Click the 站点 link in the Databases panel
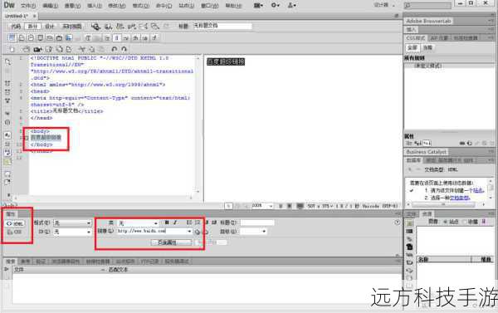The height and width of the screenshot is (313, 498). point(478,190)
